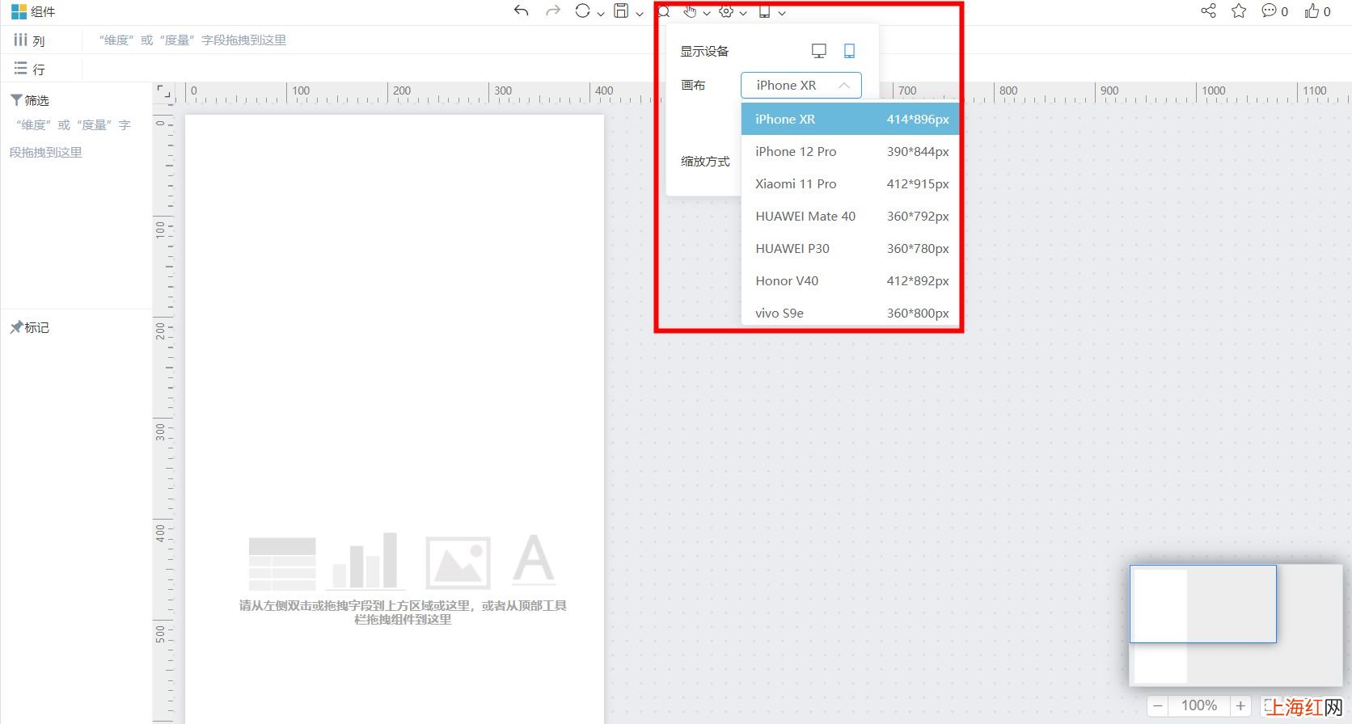Click the 显示设备 label
The width and height of the screenshot is (1352, 724).
[704, 51]
